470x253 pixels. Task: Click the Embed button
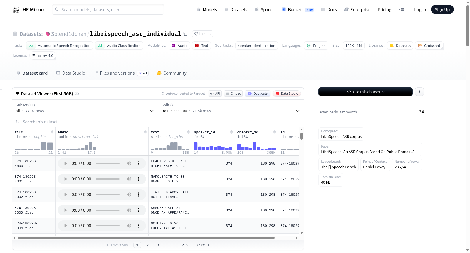233,93
